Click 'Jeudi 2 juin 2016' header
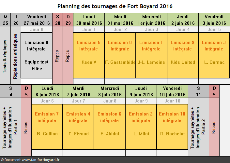This screenshot has height=163, width=230. click(183, 20)
